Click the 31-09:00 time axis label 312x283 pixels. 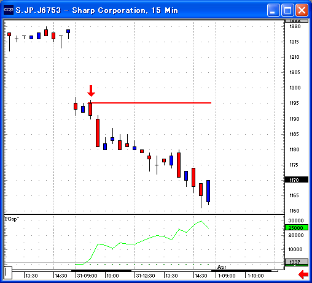(87, 276)
